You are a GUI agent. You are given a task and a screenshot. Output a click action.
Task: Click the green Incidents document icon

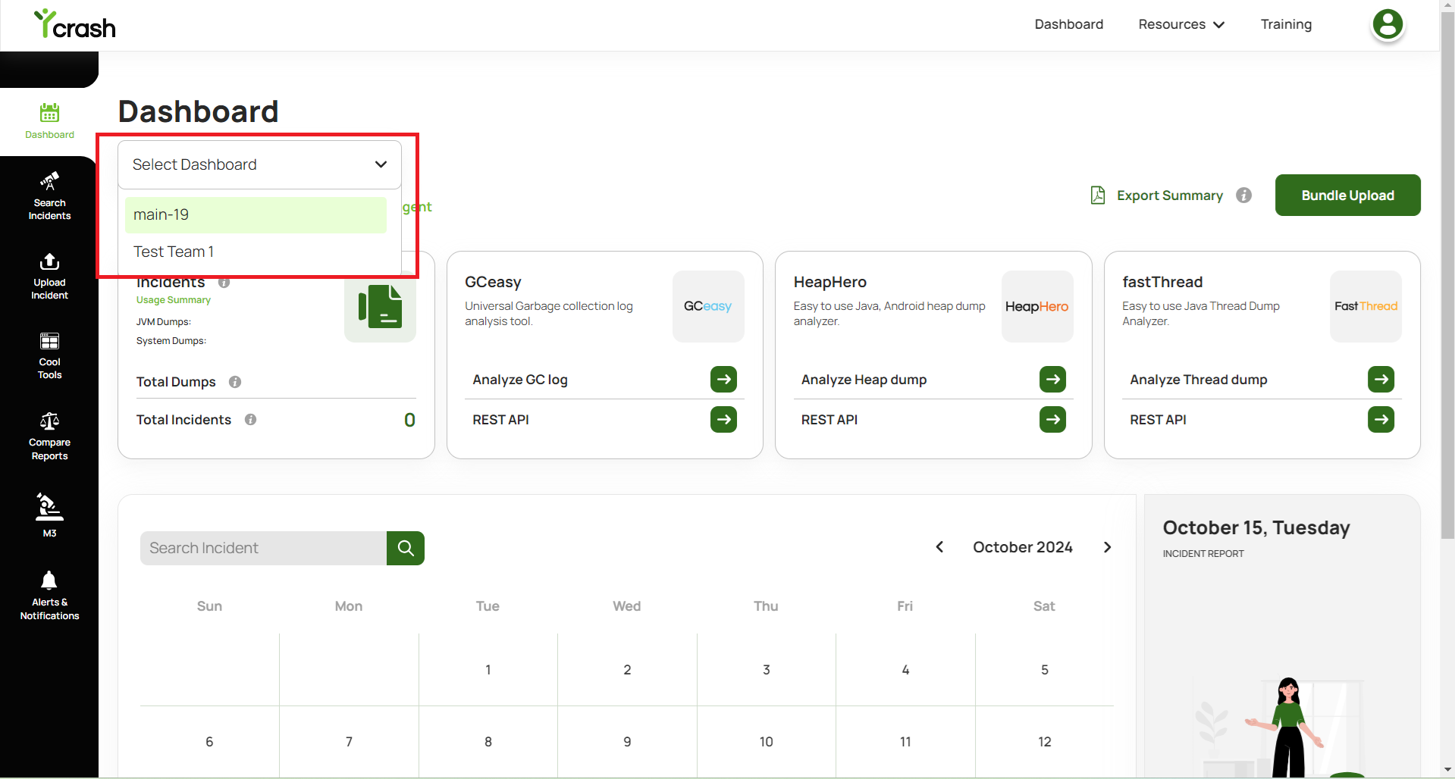click(380, 306)
